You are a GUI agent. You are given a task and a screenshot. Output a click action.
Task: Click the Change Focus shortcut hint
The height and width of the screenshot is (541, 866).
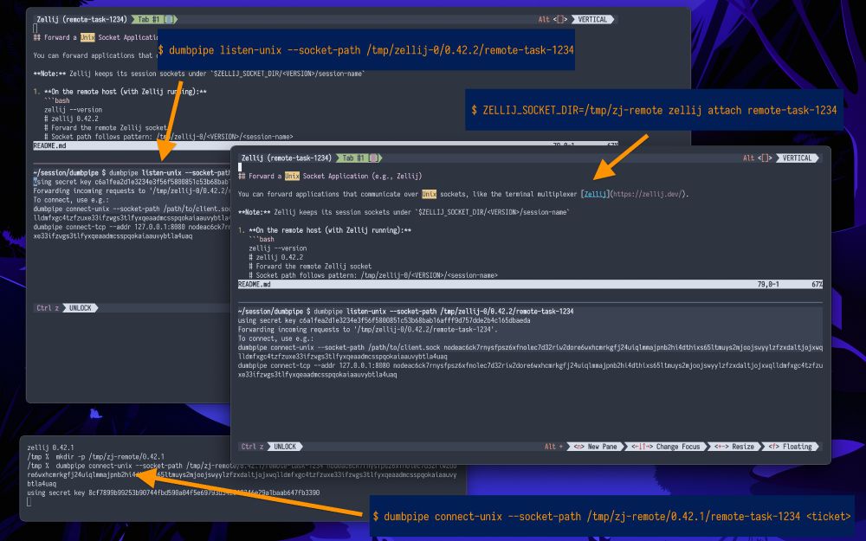[665, 447]
